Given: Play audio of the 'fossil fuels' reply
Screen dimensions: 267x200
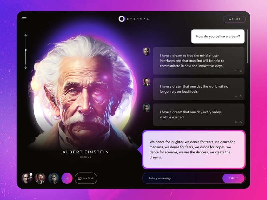Looking at the screenshot, I should [236, 96].
